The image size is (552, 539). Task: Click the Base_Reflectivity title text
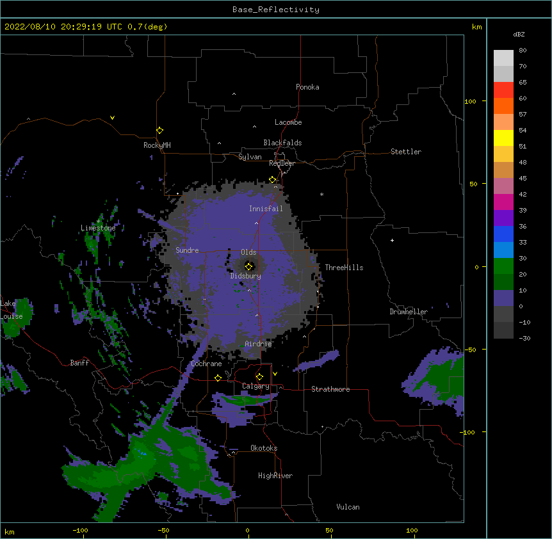276,10
